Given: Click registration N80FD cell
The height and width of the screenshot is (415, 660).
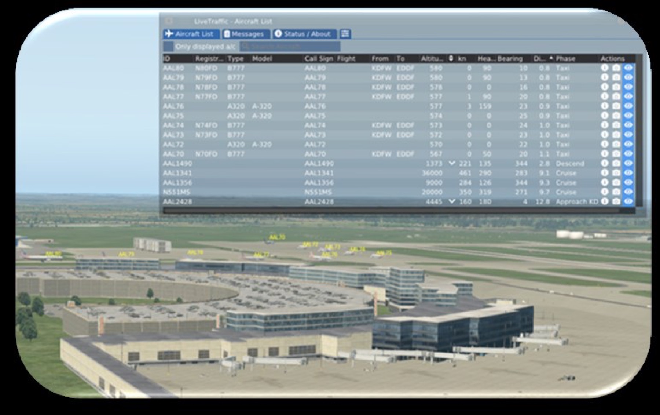Looking at the screenshot, I should [206, 68].
